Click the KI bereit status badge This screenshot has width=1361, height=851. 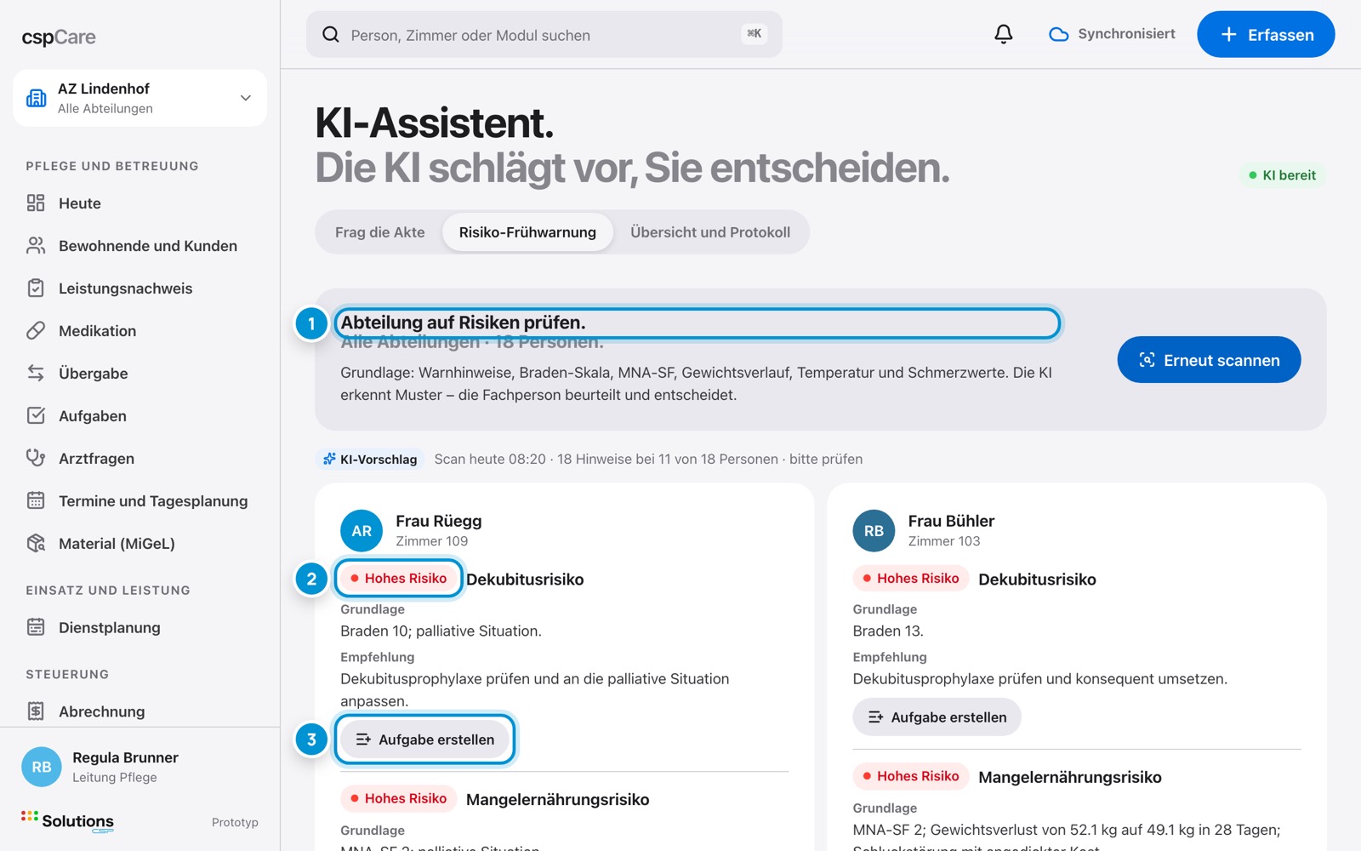coord(1283,174)
